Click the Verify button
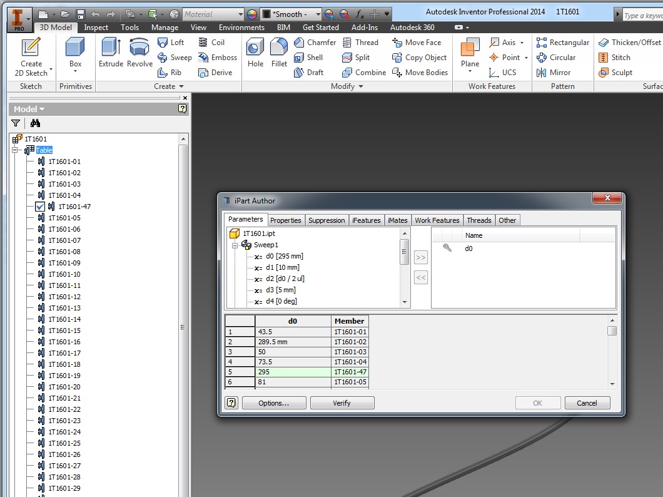 342,403
